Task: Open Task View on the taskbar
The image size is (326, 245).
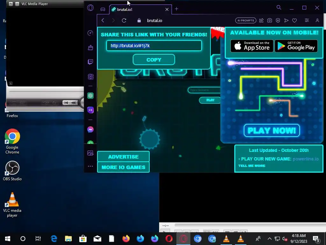Action: 38,239
